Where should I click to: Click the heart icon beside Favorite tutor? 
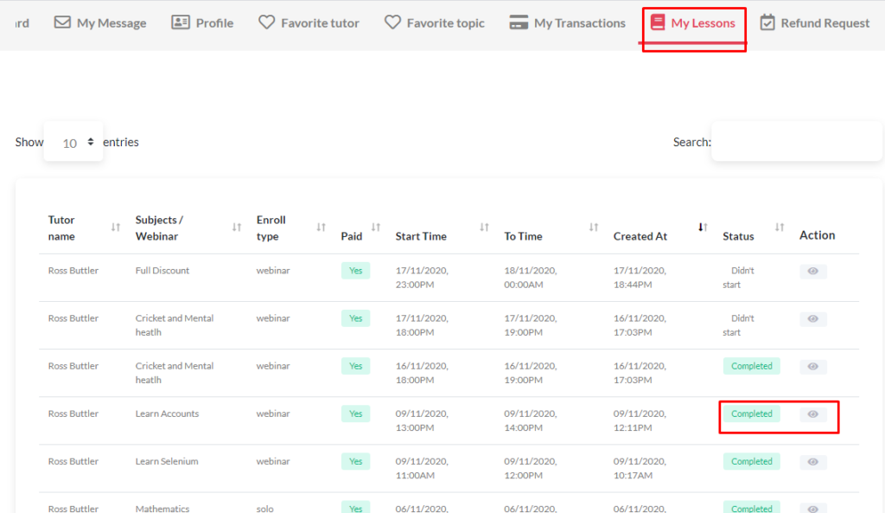(267, 22)
